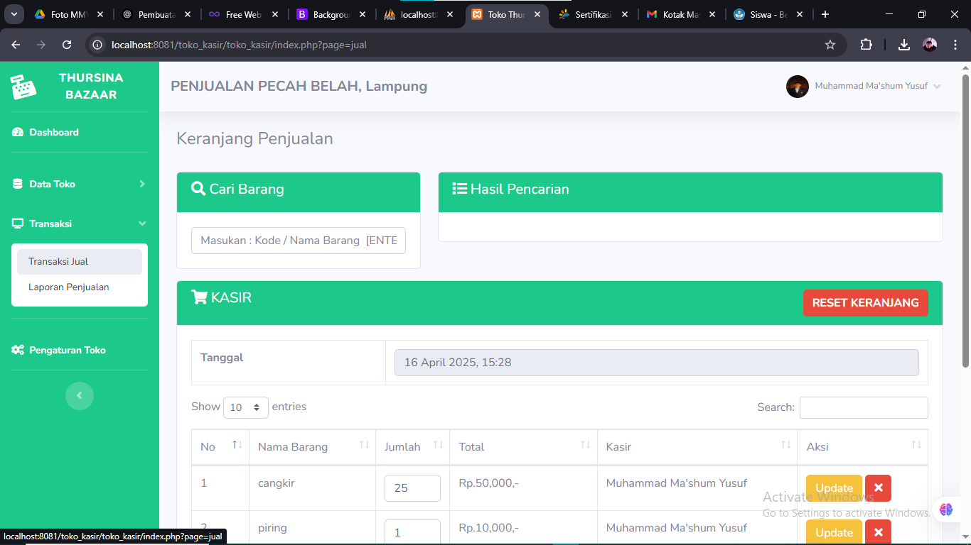
Task: Click Update button for the cangkir row
Action: pos(834,488)
